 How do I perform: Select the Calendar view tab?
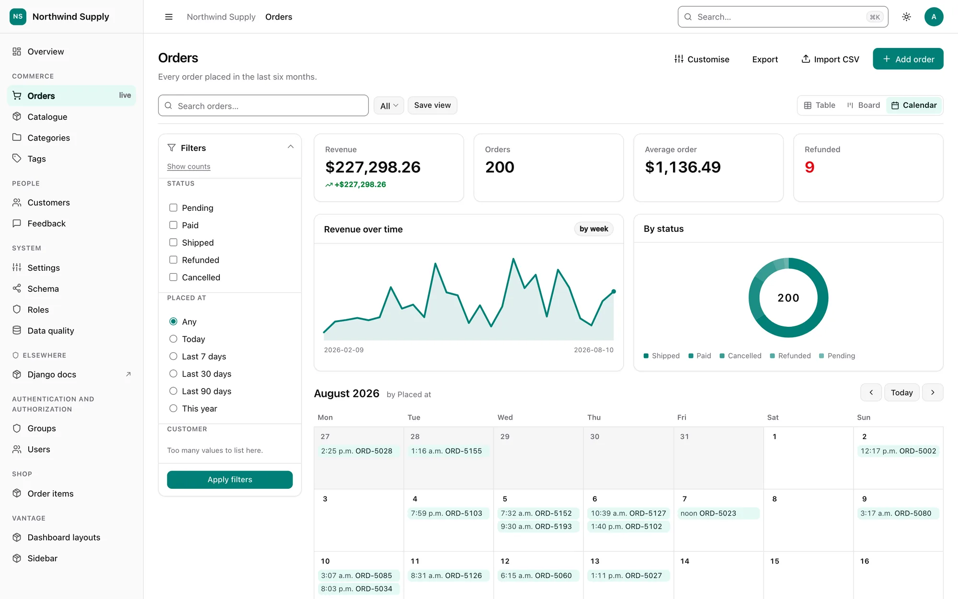pyautogui.click(x=914, y=105)
